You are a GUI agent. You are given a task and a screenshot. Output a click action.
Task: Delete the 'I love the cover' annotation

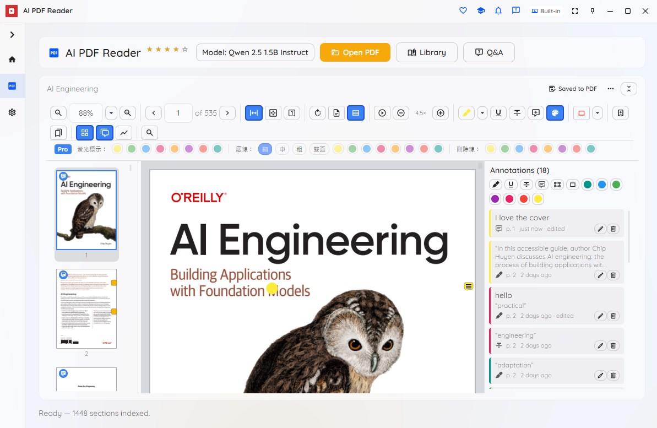(613, 229)
